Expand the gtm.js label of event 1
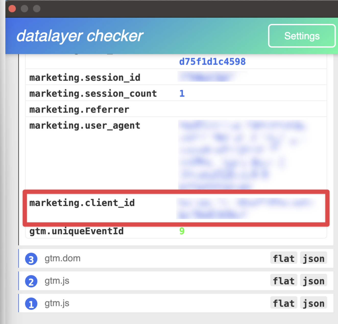 click(57, 303)
